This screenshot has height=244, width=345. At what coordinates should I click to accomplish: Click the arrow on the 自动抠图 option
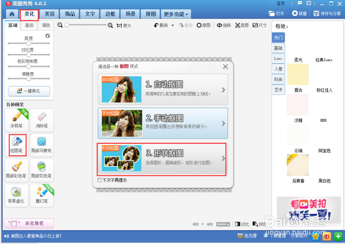click(x=223, y=90)
